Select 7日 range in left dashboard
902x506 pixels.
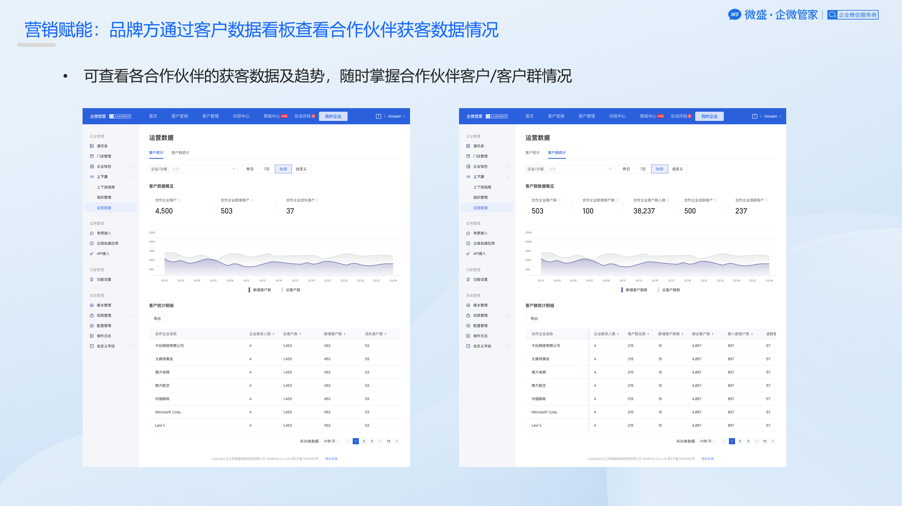266,169
